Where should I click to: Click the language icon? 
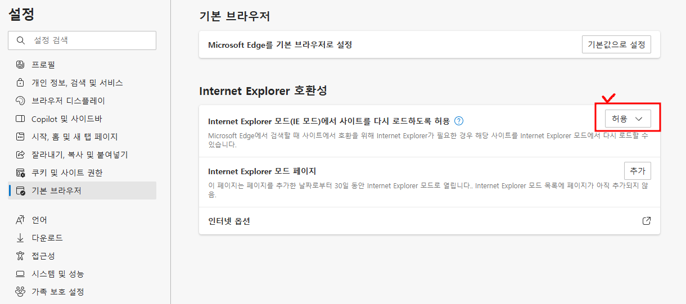[21, 220]
